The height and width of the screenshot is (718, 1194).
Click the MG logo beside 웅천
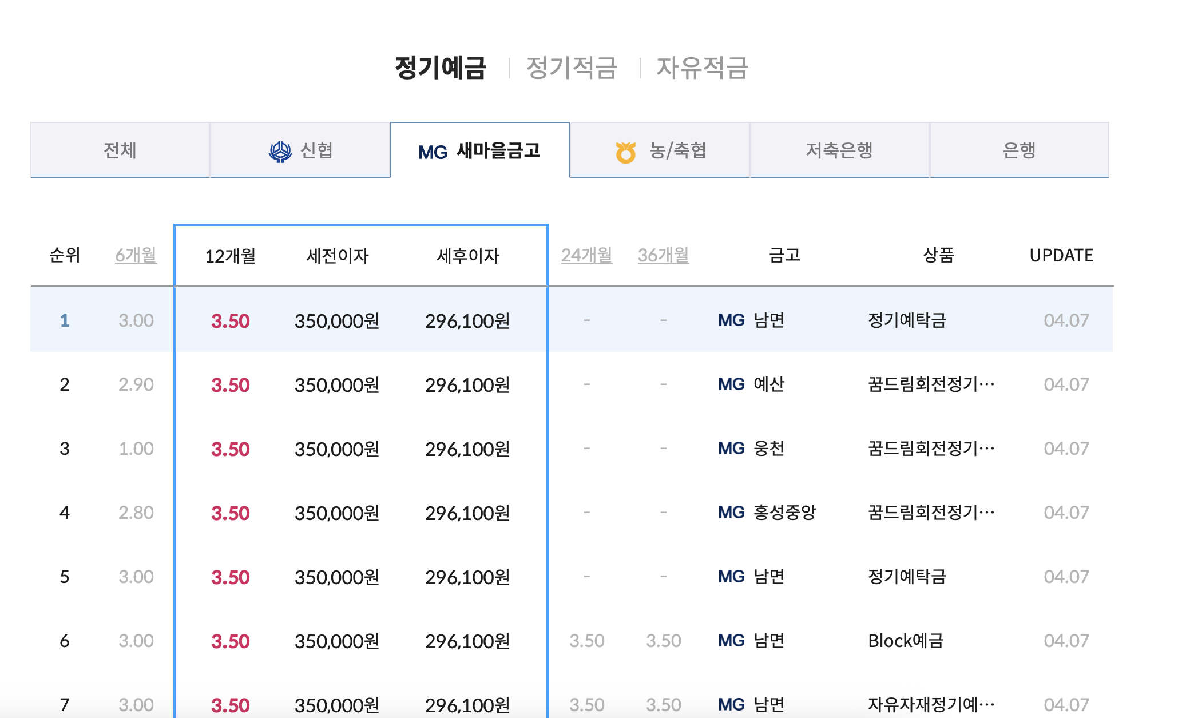click(x=731, y=449)
